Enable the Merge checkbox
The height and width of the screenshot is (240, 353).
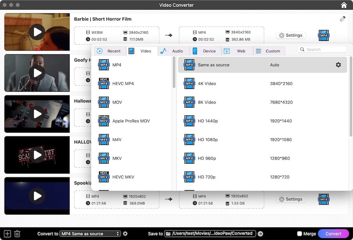pyautogui.click(x=299, y=234)
